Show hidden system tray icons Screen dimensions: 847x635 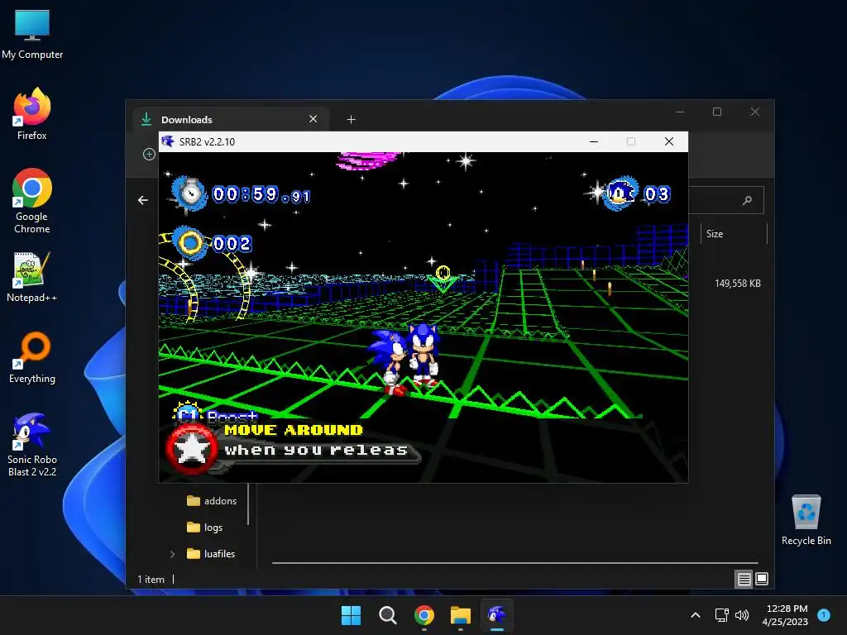pos(696,615)
